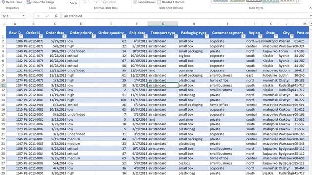Image resolution: width=312 pixels, height=175 pixels.
Task: Enable the Banded Columns checkbox
Action: click(x=159, y=2)
